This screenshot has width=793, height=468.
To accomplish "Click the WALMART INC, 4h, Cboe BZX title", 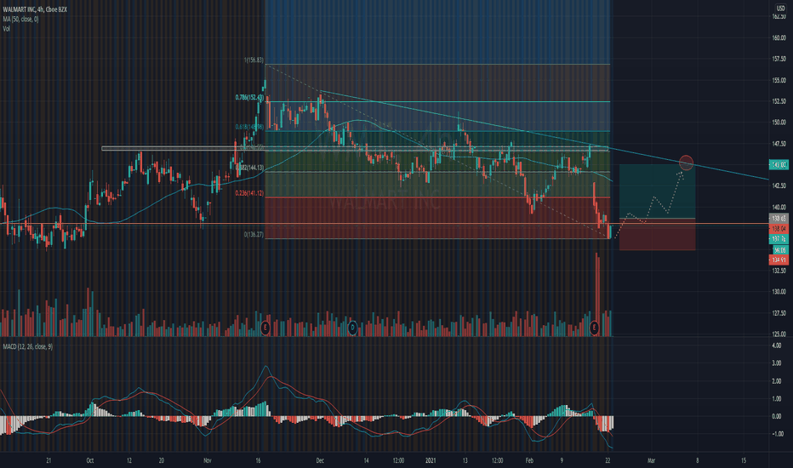I will click(x=35, y=9).
